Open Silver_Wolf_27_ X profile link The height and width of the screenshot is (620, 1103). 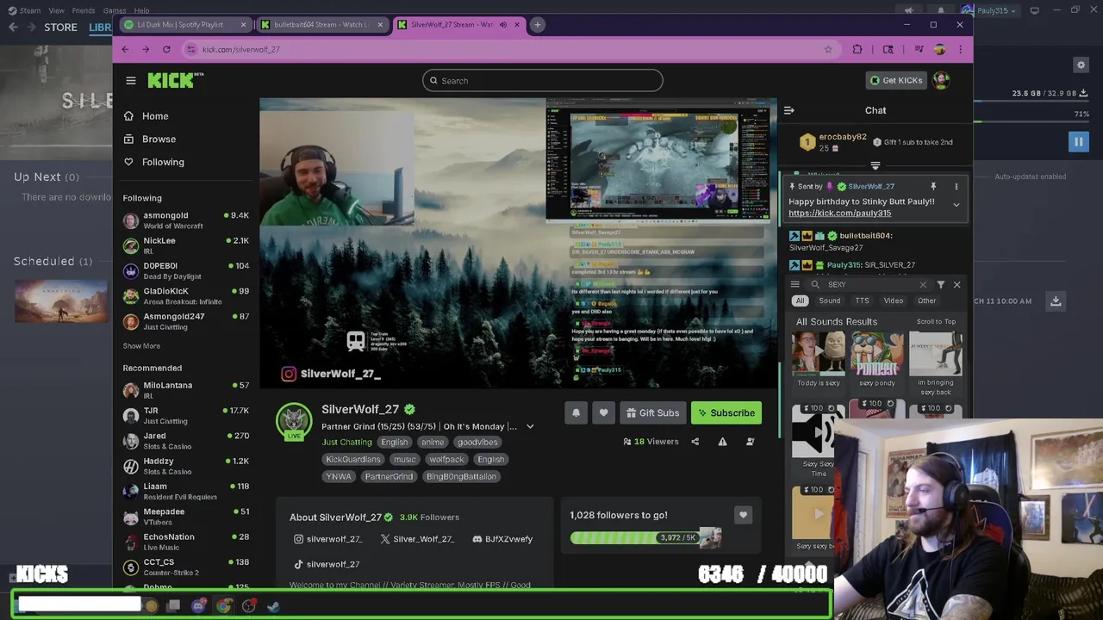click(417, 539)
